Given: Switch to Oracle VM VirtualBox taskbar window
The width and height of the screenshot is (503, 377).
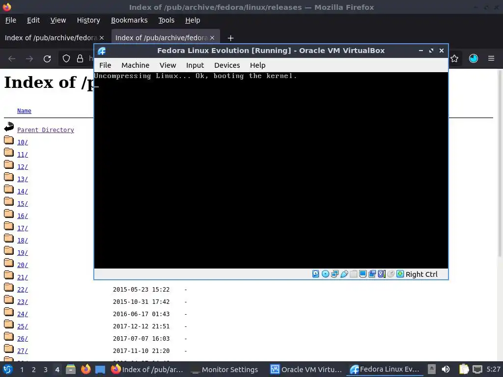Looking at the screenshot, I should point(306,370).
